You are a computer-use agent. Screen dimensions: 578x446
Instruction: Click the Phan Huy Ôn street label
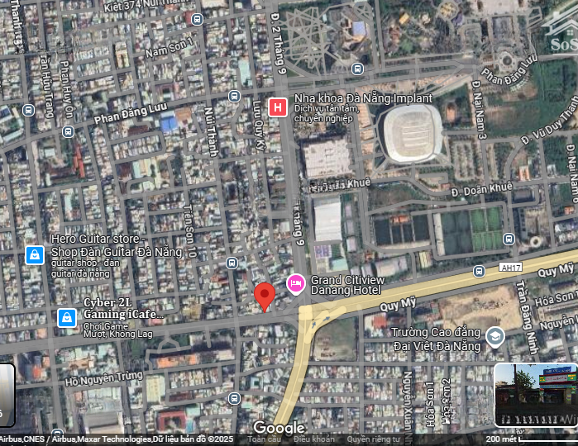[x=66, y=89]
